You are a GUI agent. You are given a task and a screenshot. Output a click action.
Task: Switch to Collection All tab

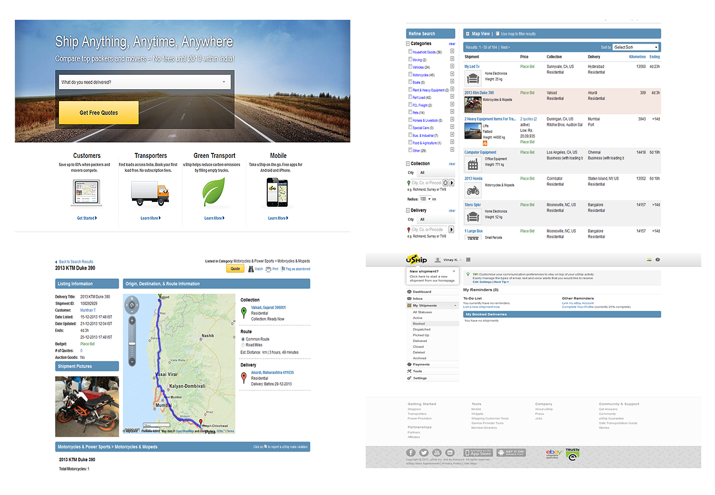[x=422, y=173]
